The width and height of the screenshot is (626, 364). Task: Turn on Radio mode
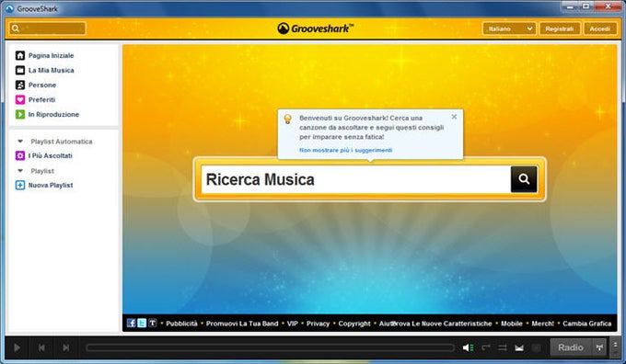(571, 347)
